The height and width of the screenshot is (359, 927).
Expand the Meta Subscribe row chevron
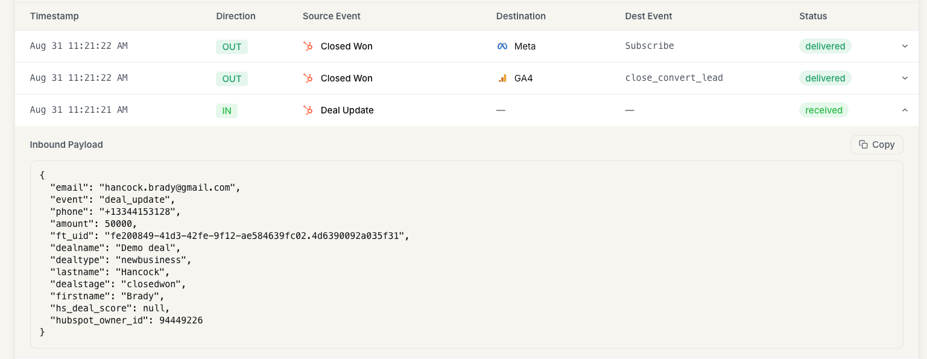tap(905, 46)
